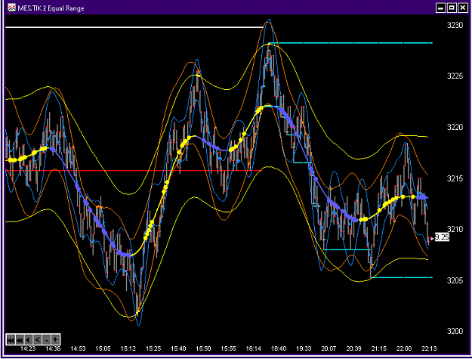Click the 22:00 time axis label
The height and width of the screenshot is (359, 472).
404,348
